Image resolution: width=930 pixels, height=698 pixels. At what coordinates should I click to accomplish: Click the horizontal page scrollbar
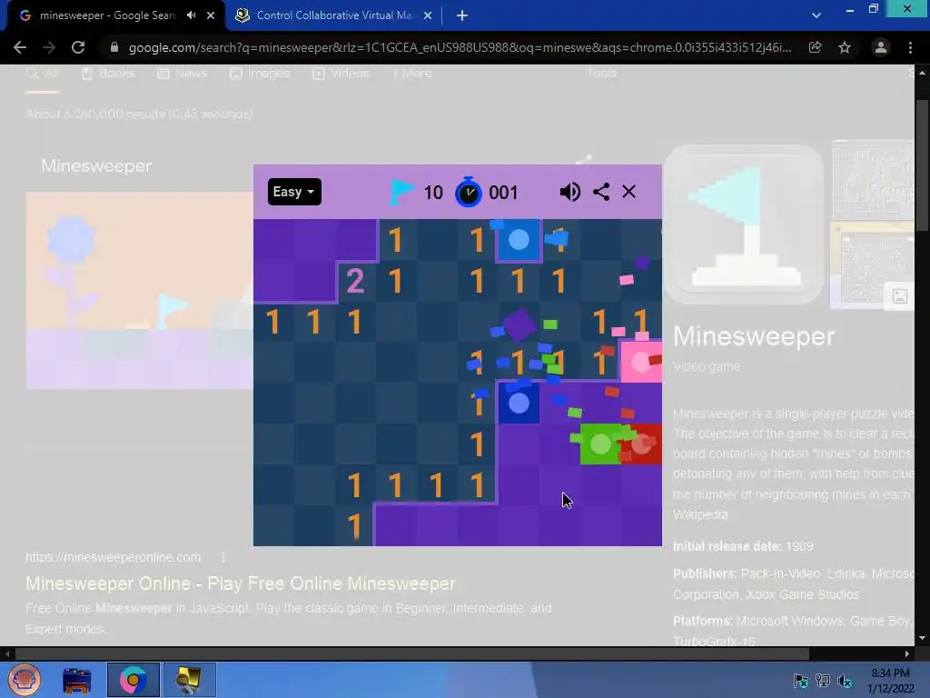411,653
